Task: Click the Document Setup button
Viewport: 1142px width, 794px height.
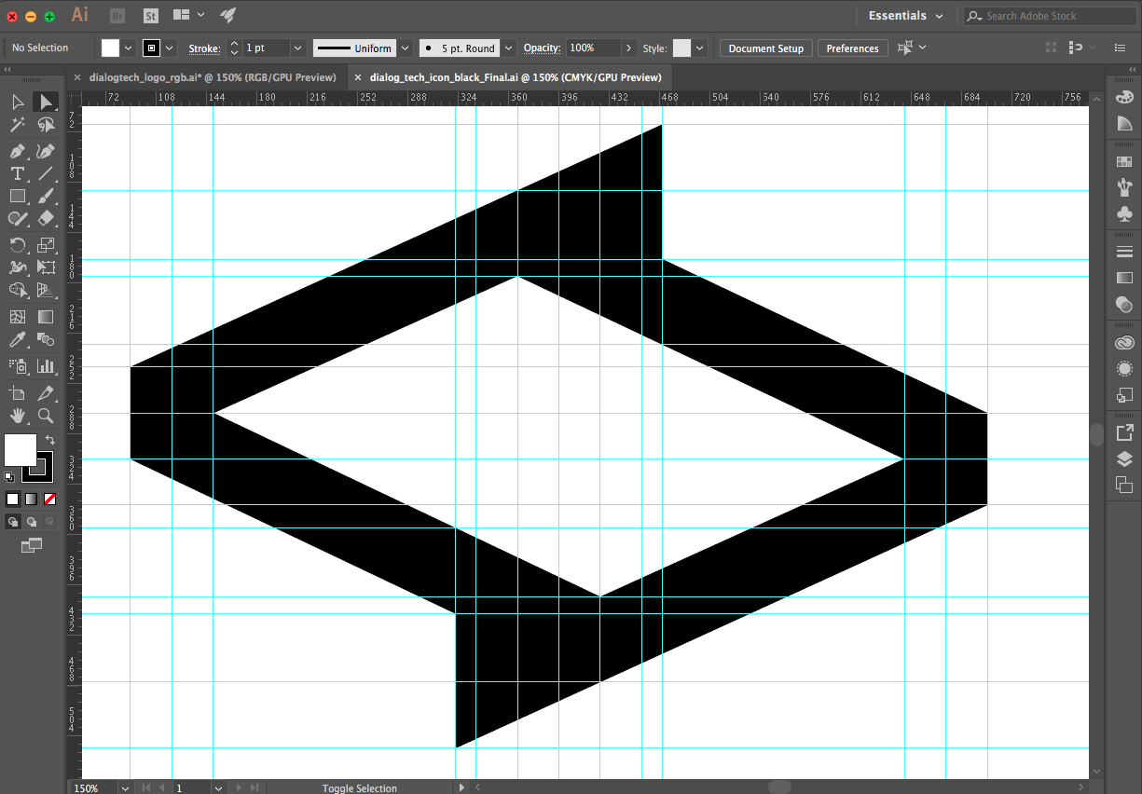Action: 765,48
